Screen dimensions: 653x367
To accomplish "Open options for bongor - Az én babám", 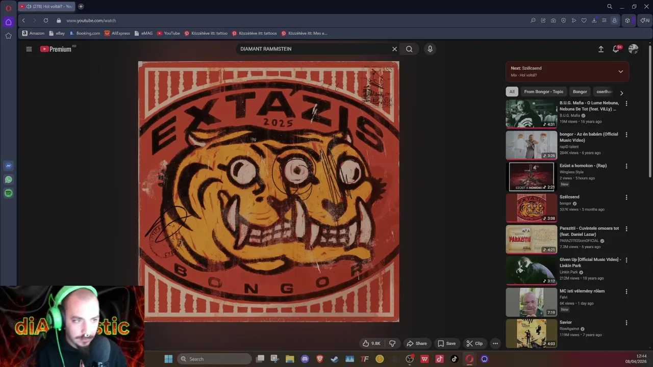I will [x=626, y=135].
